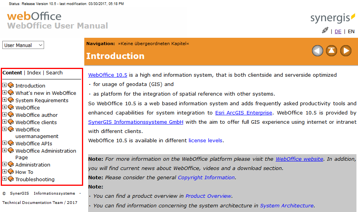The image size is (358, 212).
Task: Expand the WebOffice APIs node
Action: (4, 143)
